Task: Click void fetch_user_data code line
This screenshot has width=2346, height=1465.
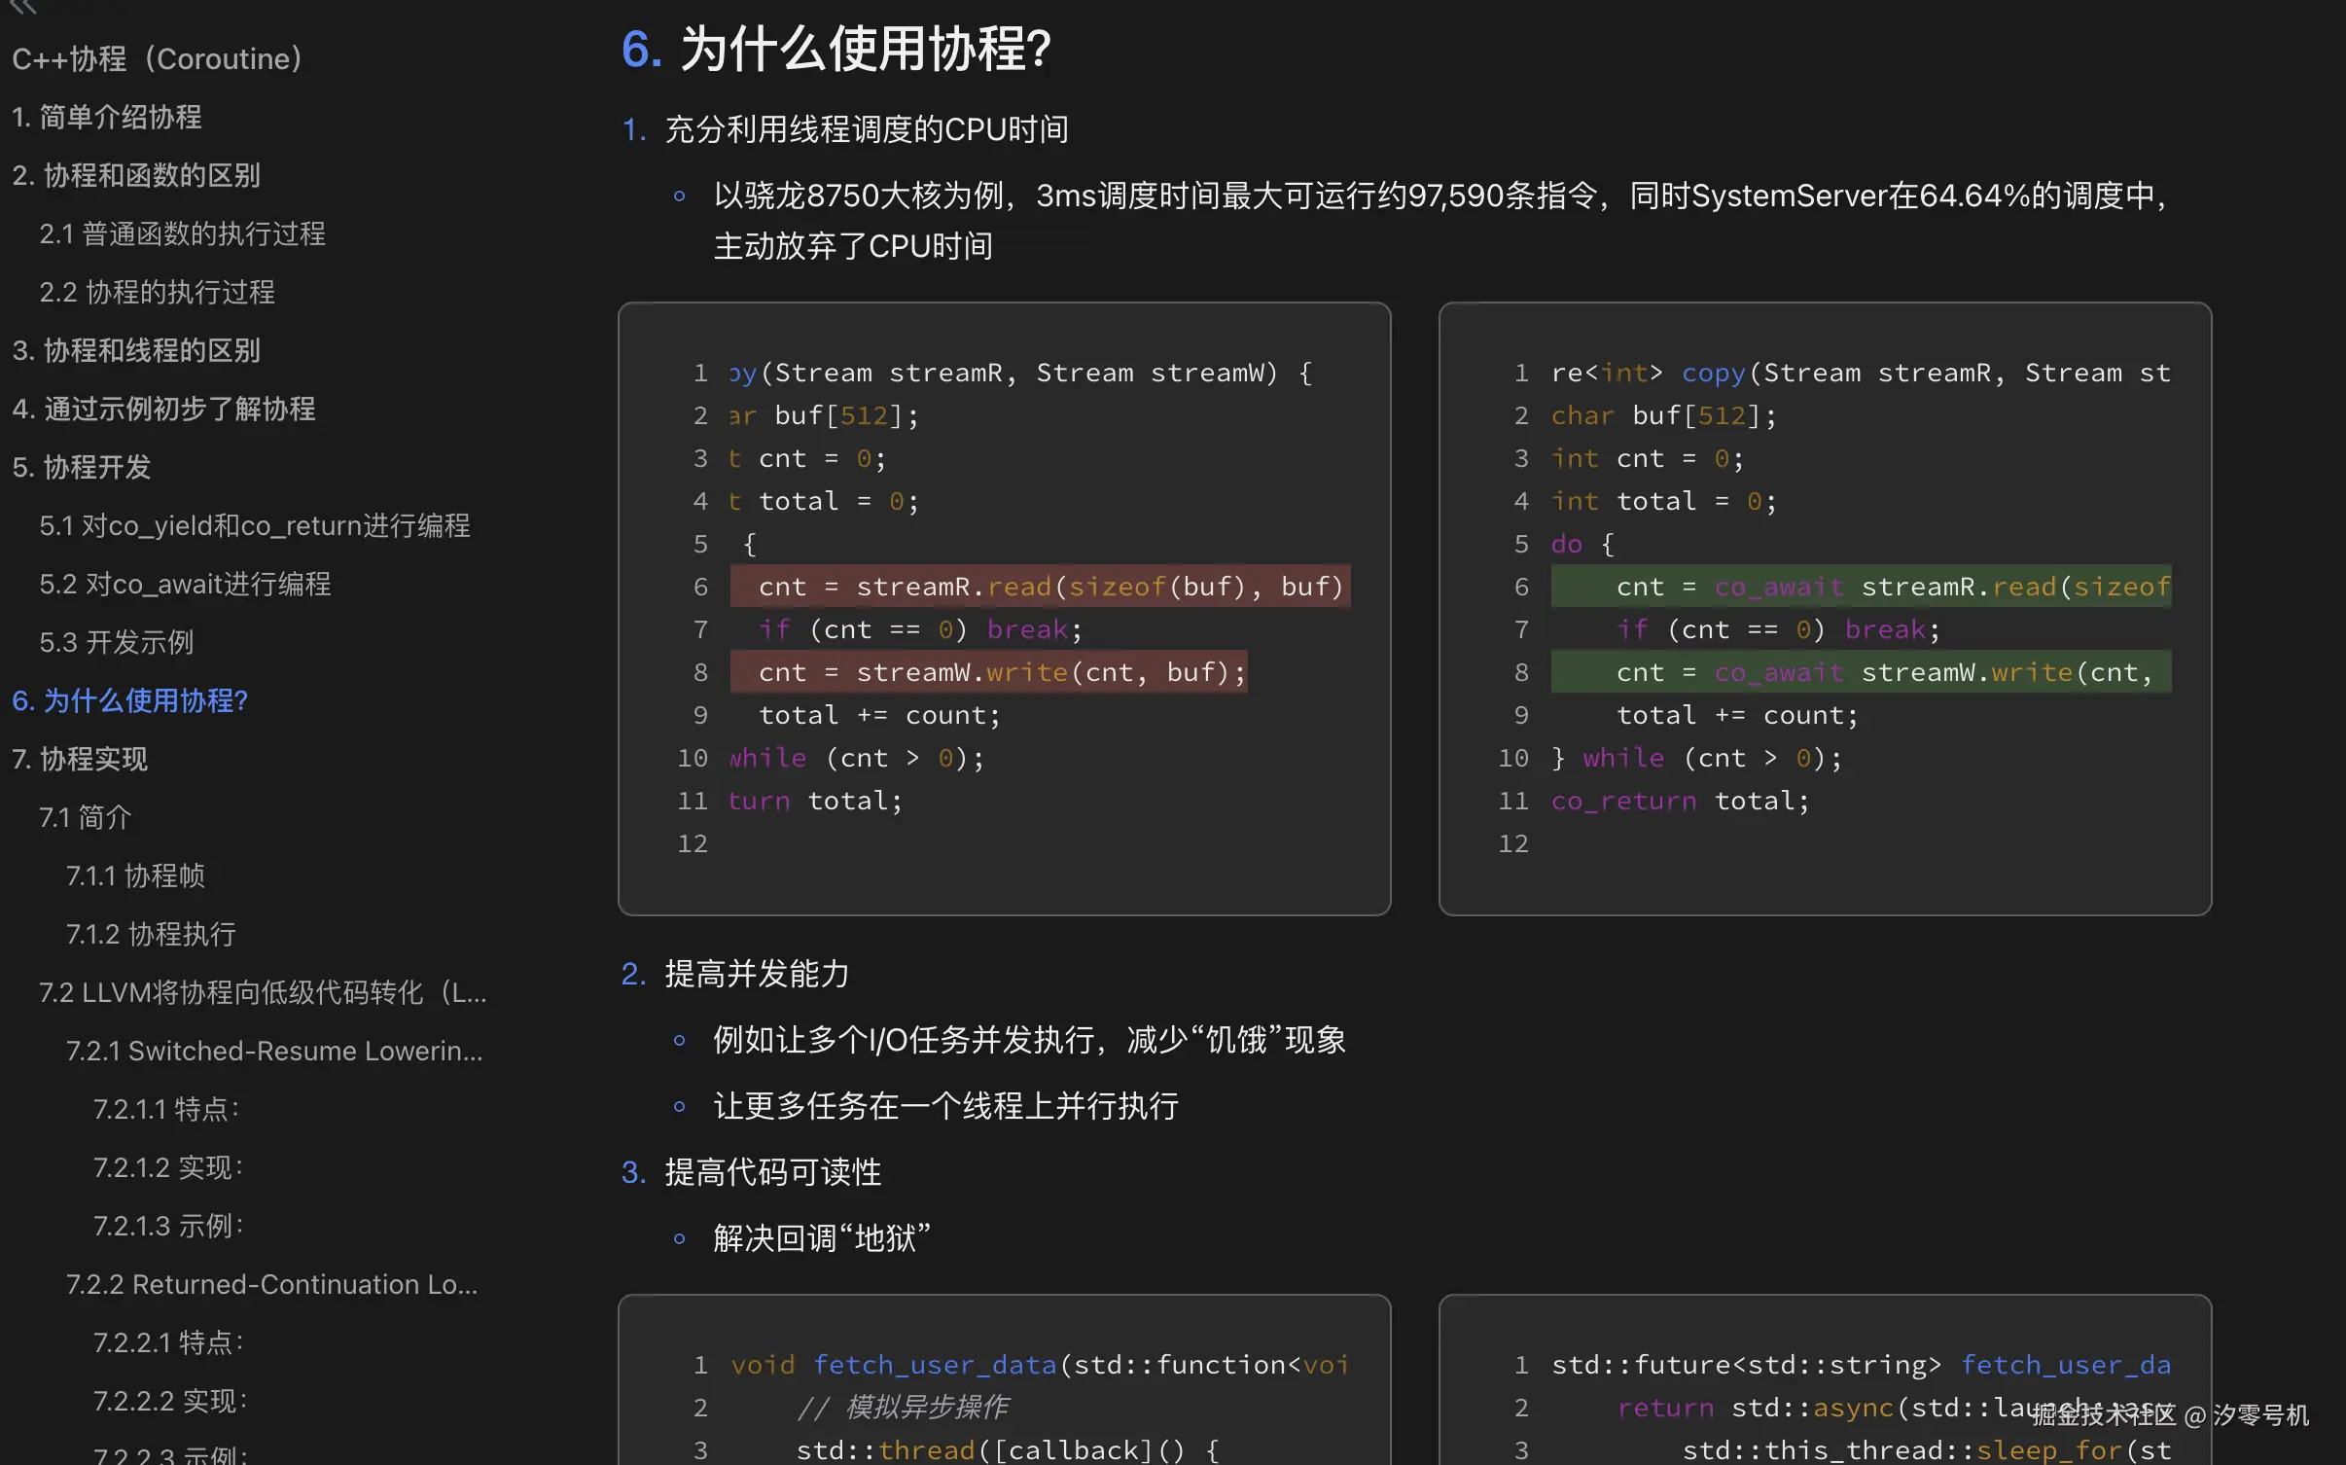Action: [1040, 1365]
